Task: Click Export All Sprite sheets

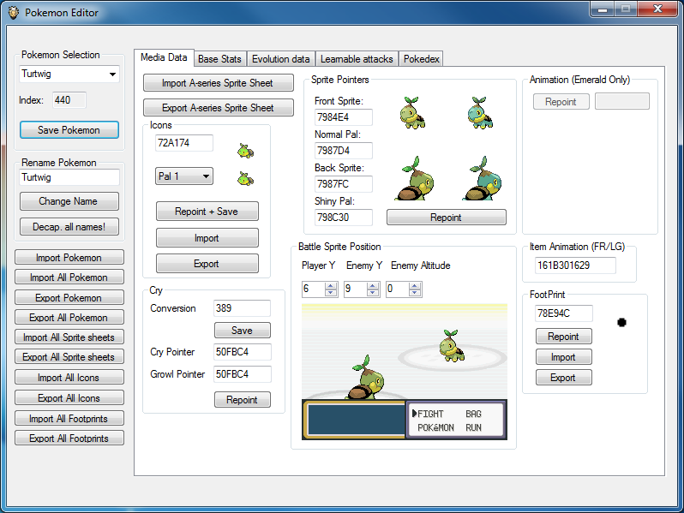Action: pyautogui.click(x=69, y=357)
